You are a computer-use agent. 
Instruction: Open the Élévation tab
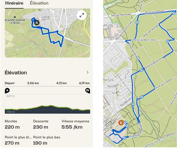pyautogui.click(x=39, y=3)
